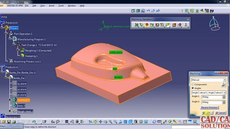The height and width of the screenshot is (129, 230).
Task: Open the Formula f(x) icon
Action: pos(53,122)
